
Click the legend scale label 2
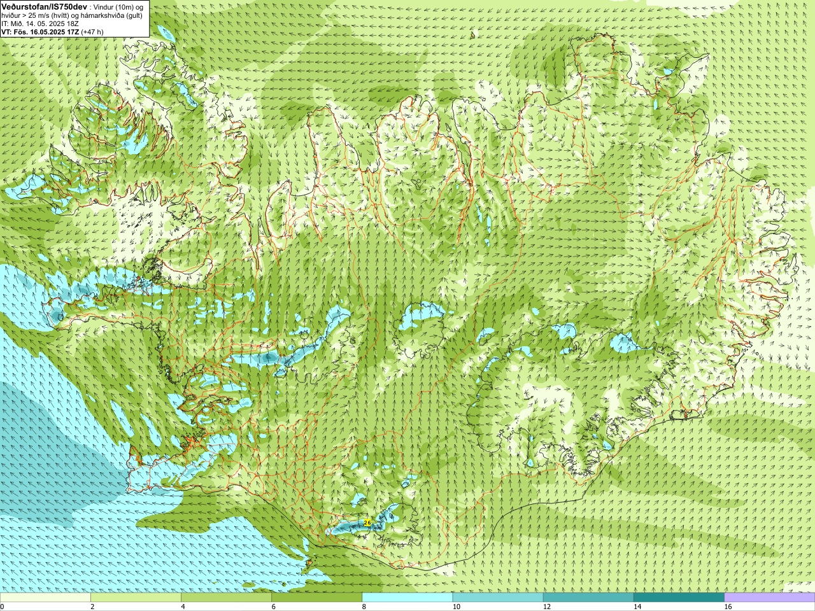92,607
